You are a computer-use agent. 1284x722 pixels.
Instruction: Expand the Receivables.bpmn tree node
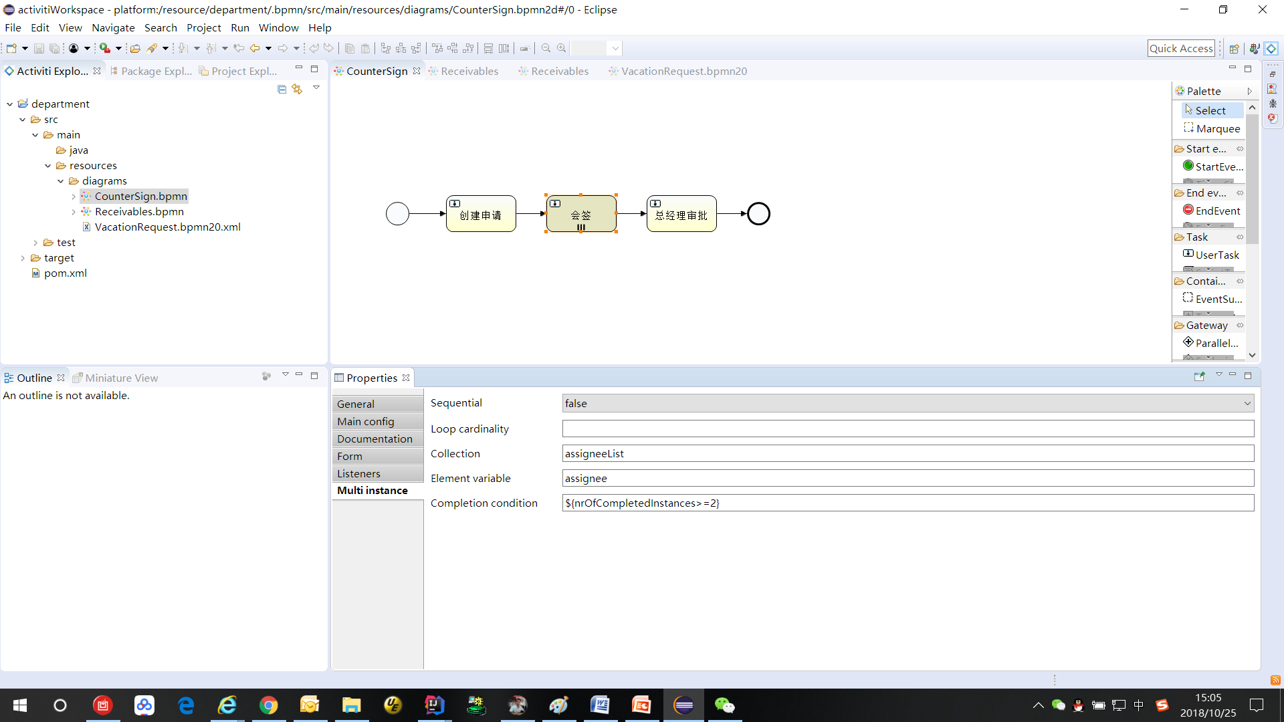coord(74,211)
